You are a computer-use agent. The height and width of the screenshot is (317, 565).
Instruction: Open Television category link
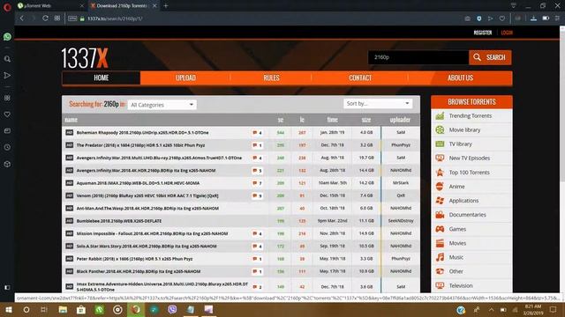(461, 285)
